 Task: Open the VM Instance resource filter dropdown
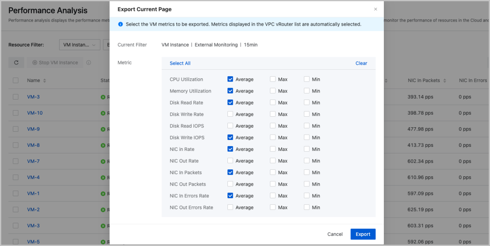click(x=80, y=45)
